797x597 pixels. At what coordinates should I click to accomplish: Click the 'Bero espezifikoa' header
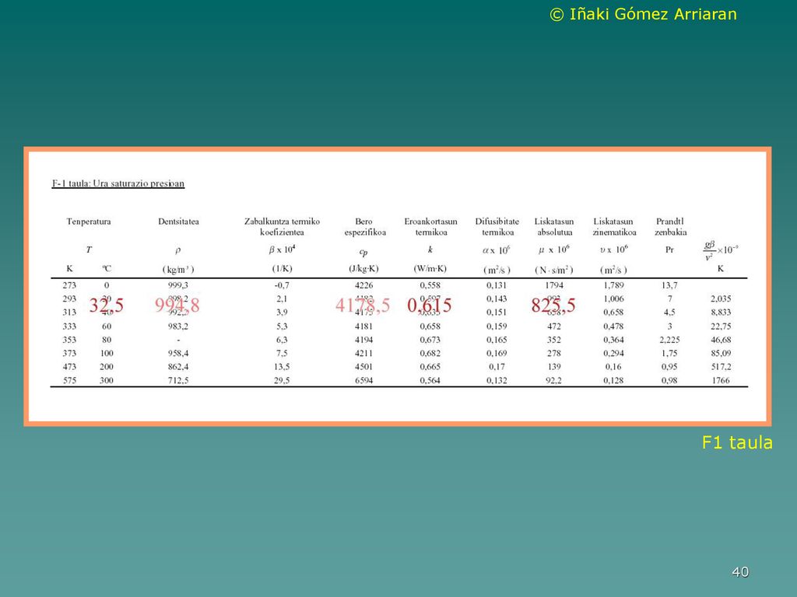364,226
